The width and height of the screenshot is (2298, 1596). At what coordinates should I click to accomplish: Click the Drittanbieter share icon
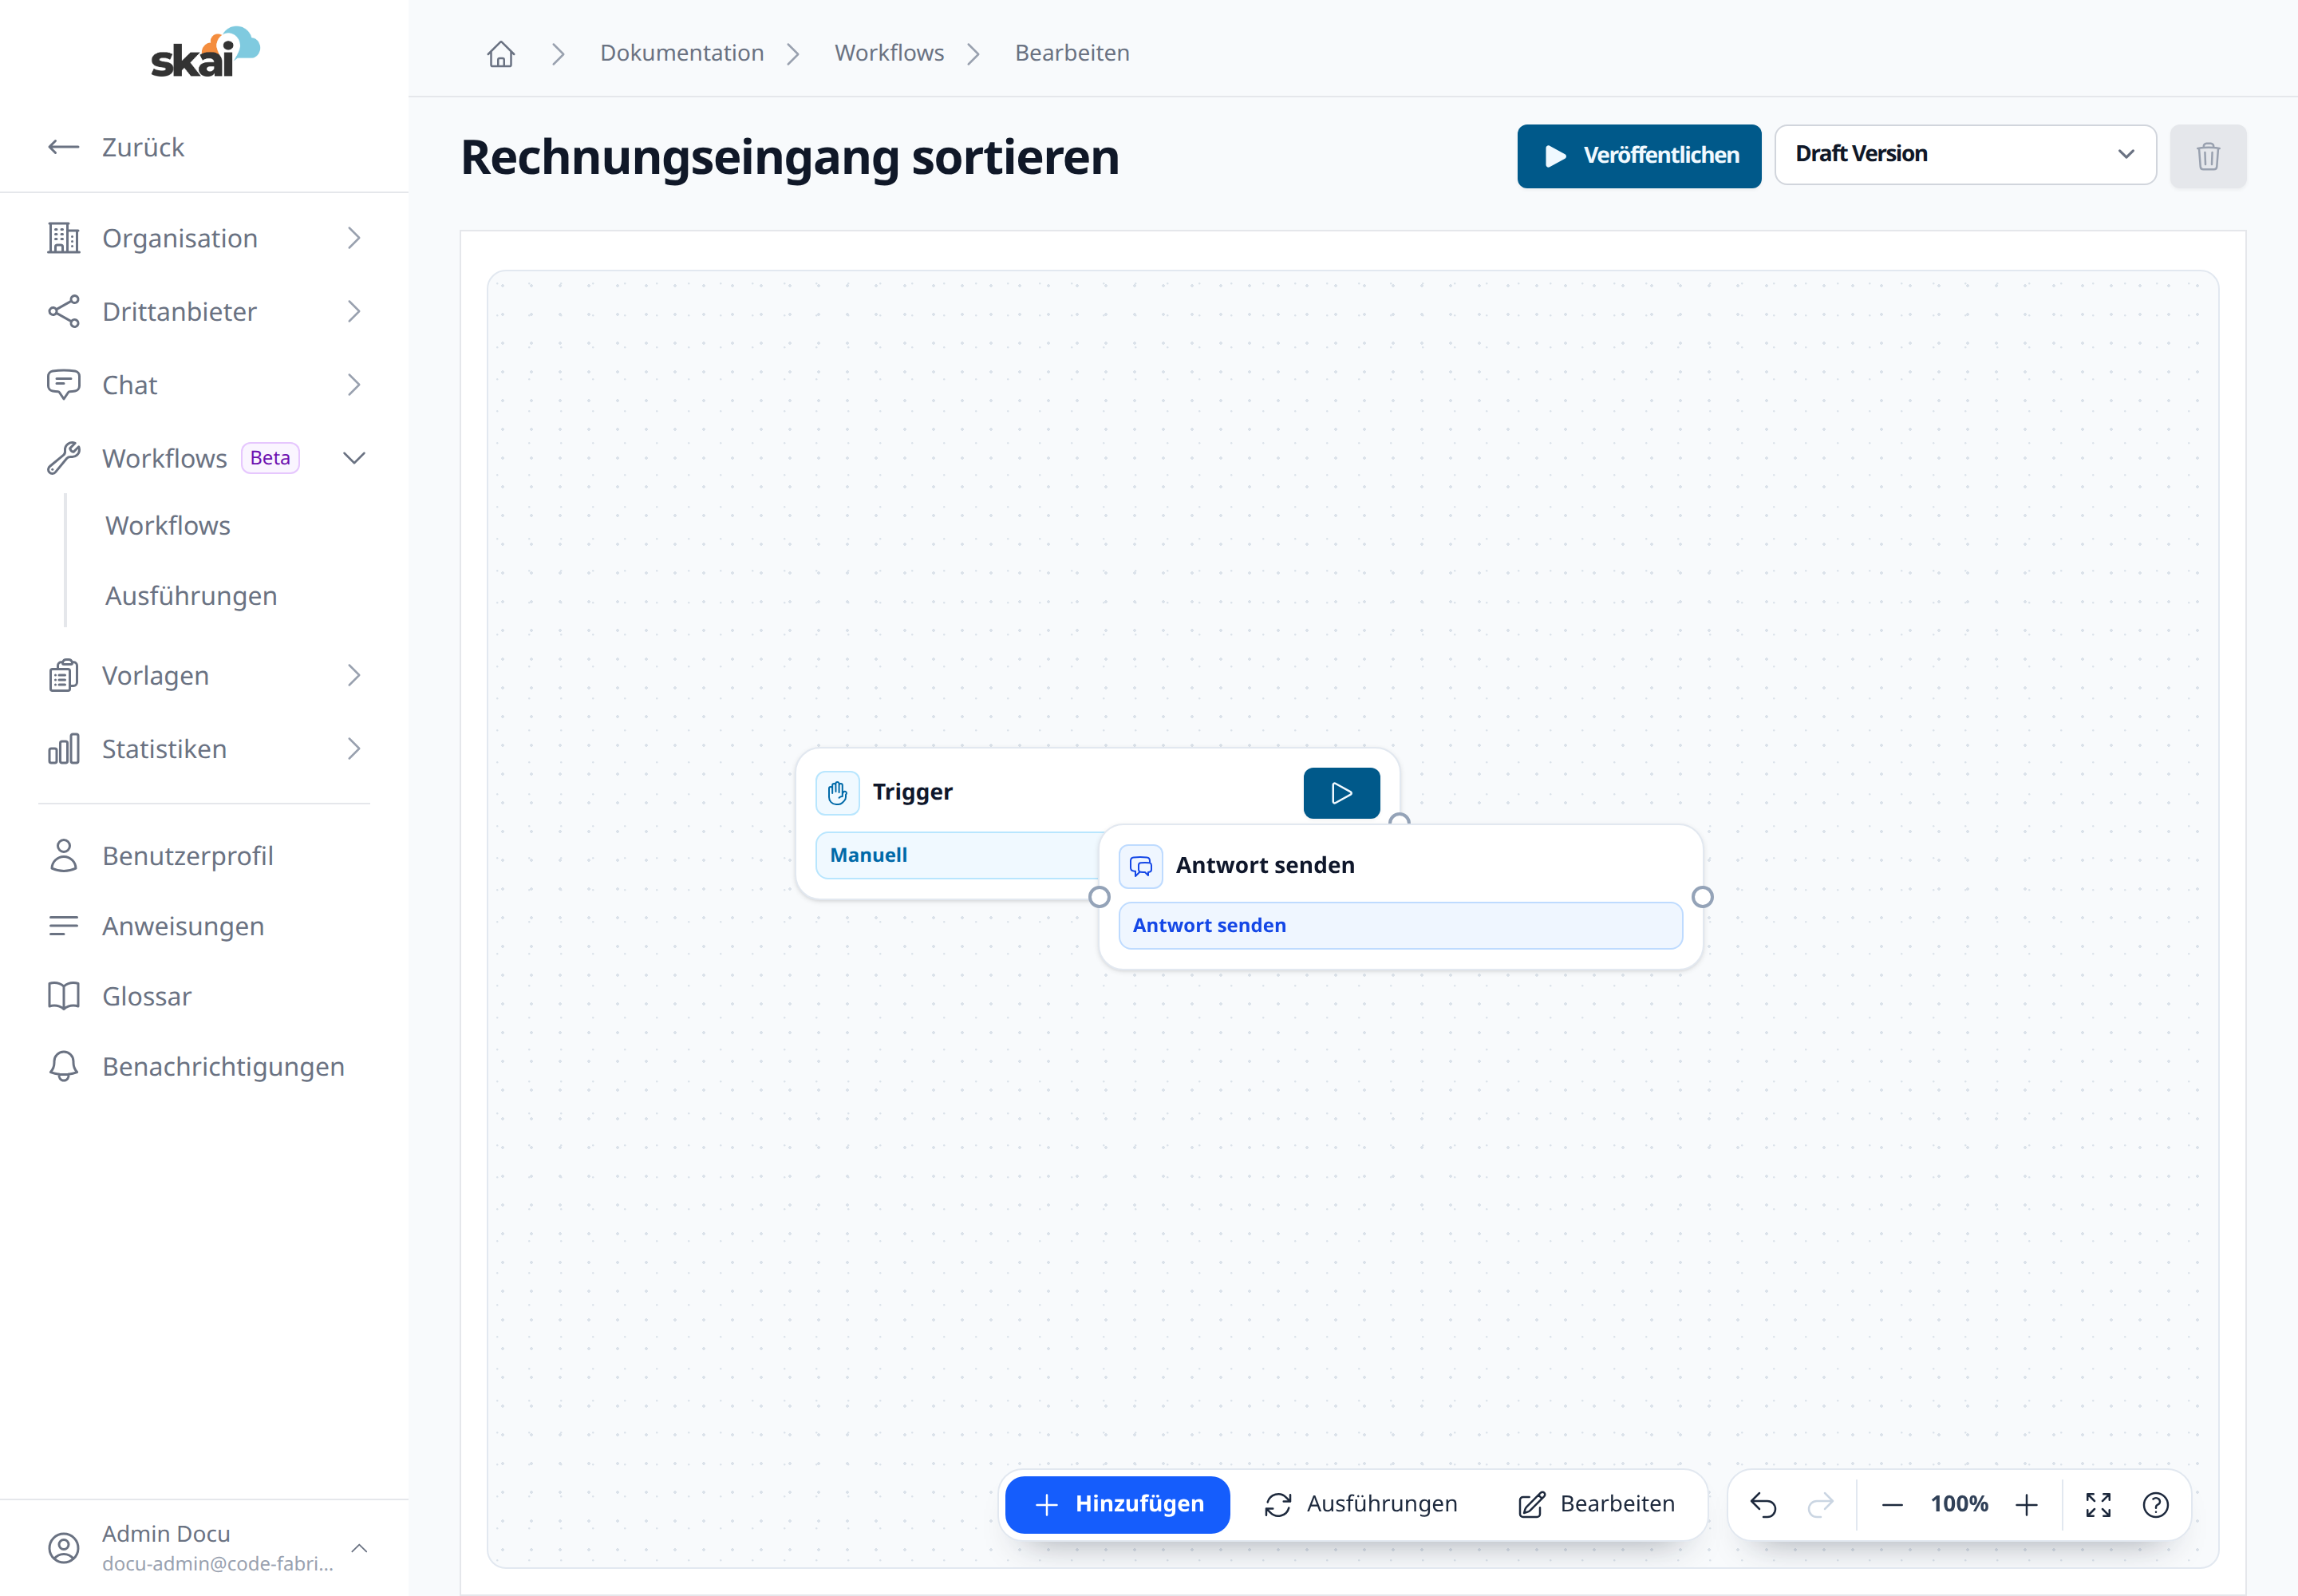(64, 311)
